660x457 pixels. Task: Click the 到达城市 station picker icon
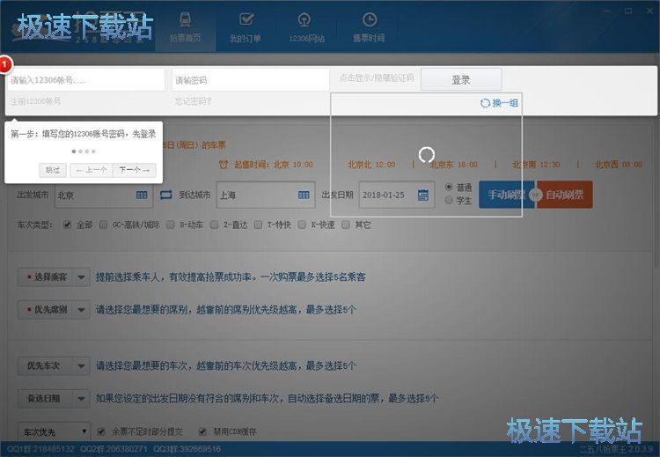(x=304, y=195)
